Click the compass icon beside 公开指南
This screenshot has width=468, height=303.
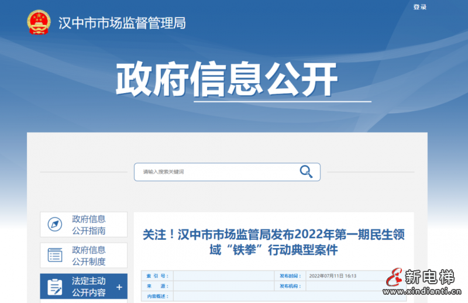tap(55, 225)
